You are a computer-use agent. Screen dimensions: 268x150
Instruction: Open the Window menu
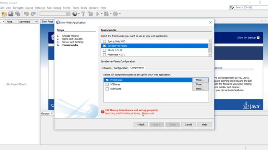coord(94,8)
